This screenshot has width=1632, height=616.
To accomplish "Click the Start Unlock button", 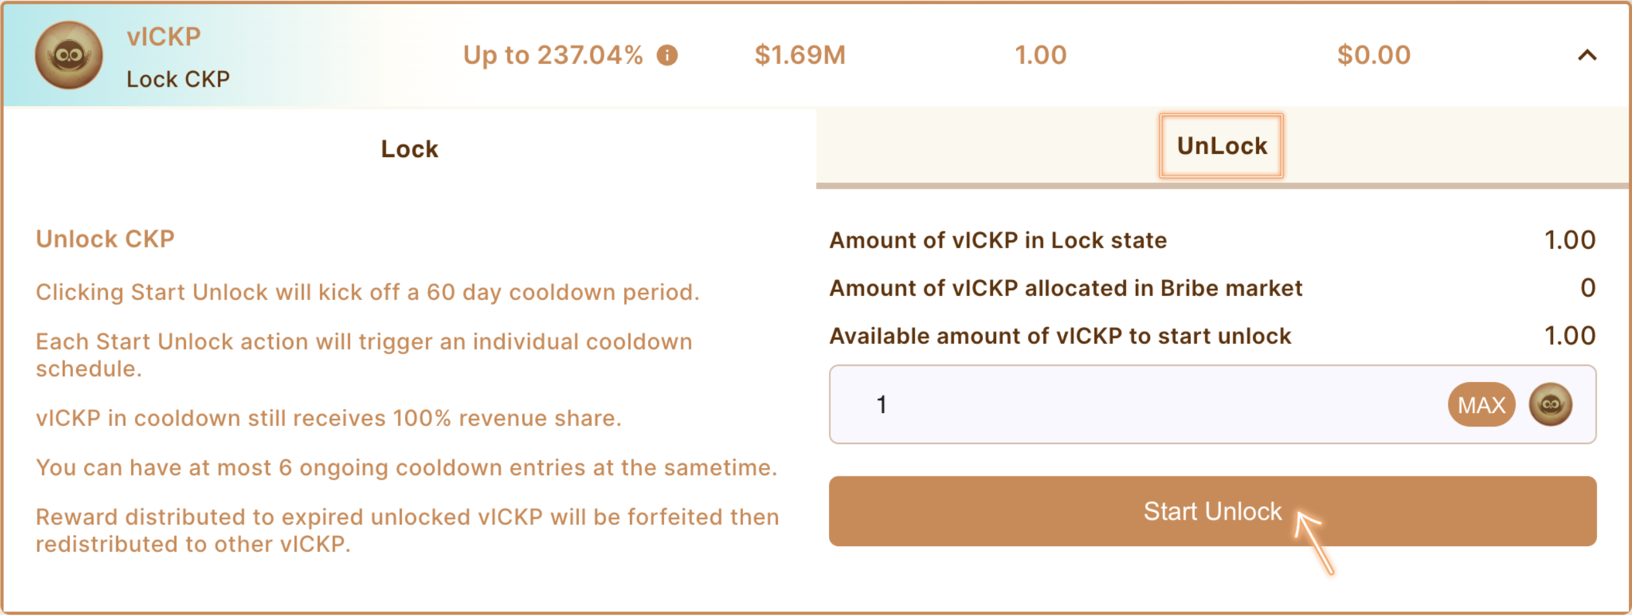I will tap(1212, 511).
